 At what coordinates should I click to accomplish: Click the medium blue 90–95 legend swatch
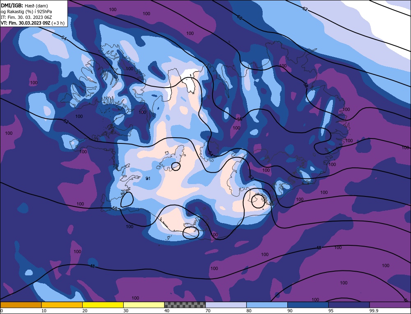point(308,305)
